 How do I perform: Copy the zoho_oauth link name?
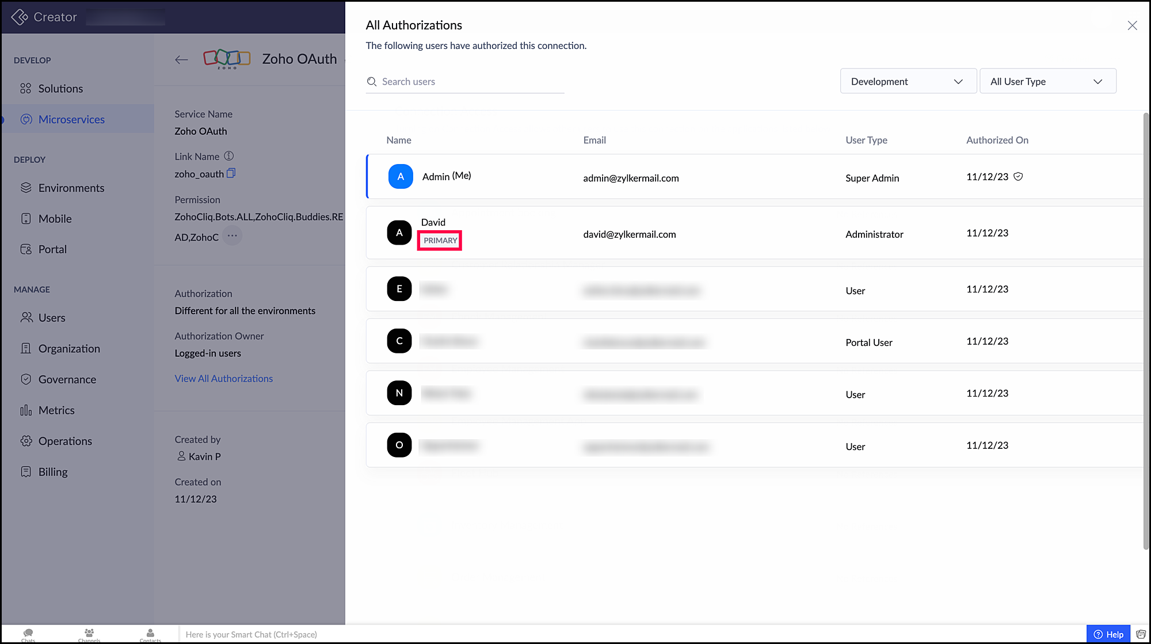(x=231, y=173)
